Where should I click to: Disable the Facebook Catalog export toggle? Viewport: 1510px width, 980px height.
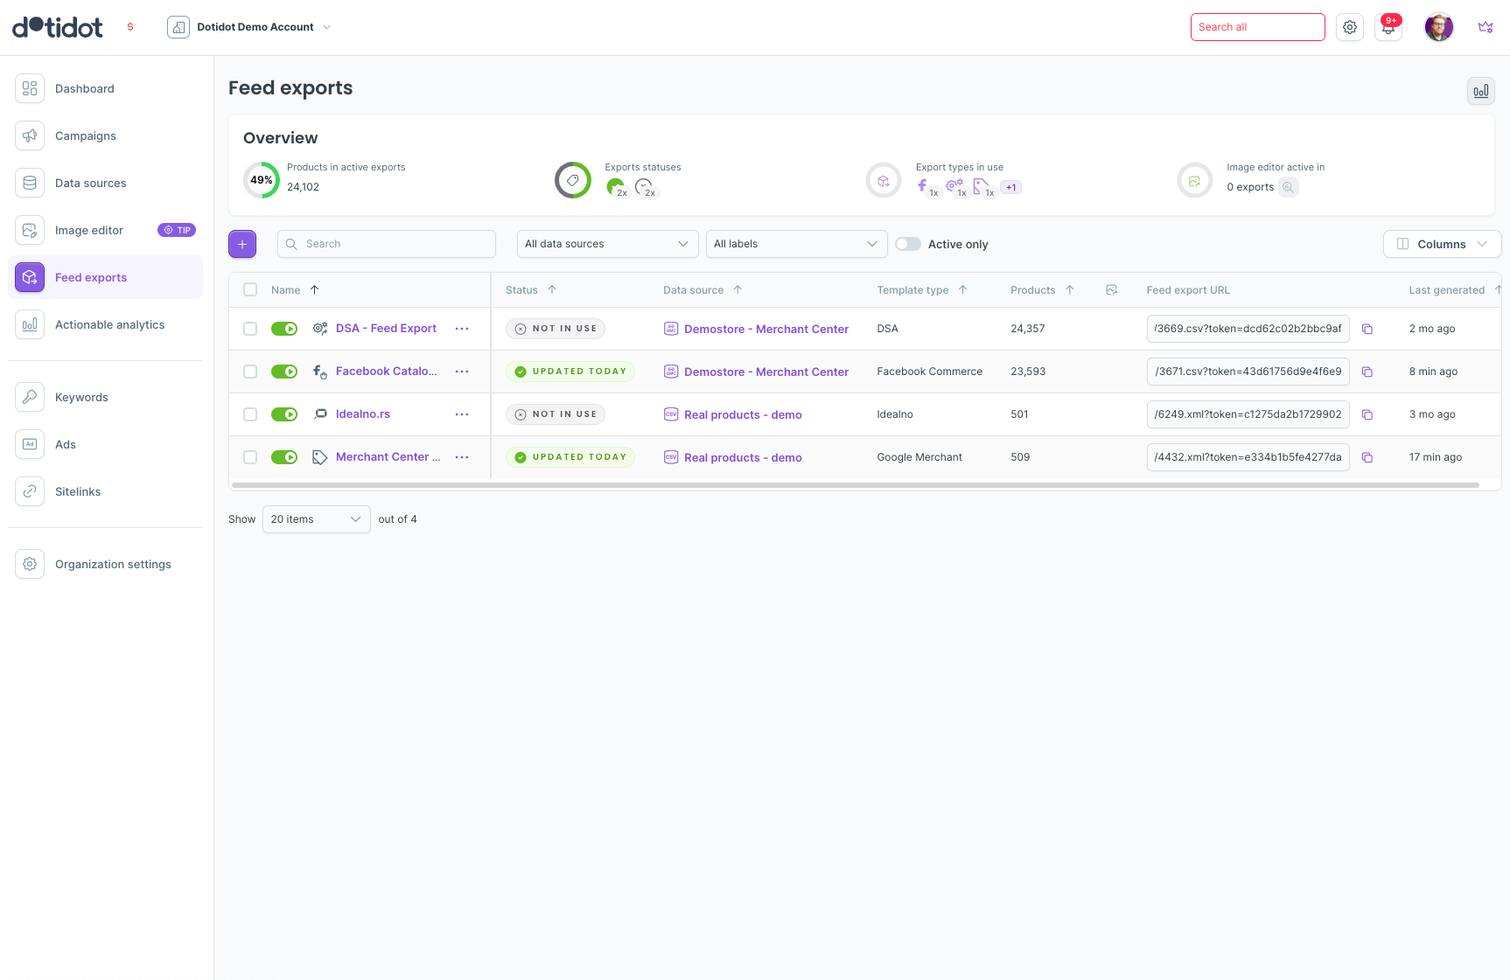point(284,372)
